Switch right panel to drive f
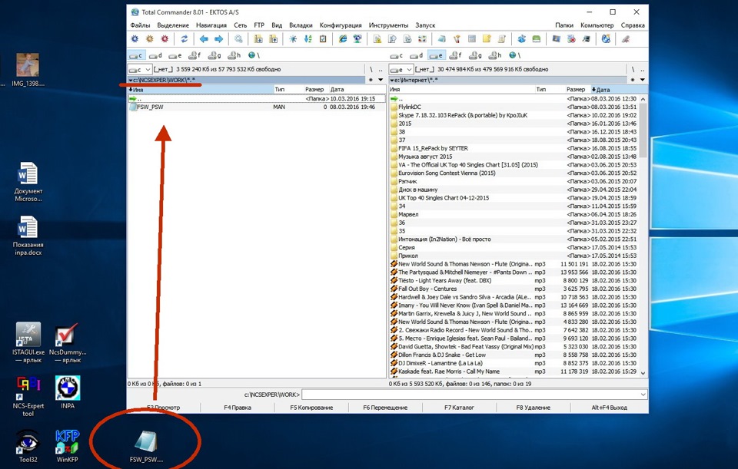 coord(455,55)
